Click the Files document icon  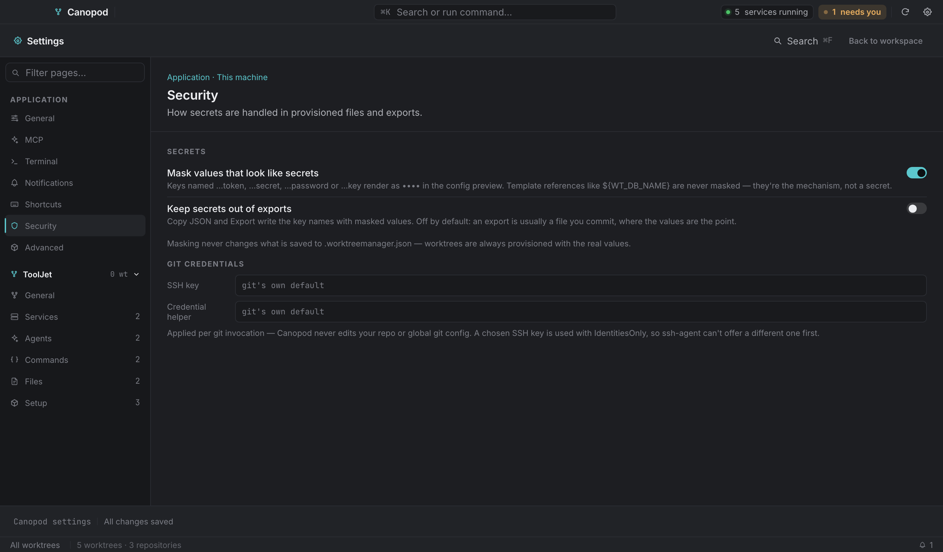tap(14, 381)
